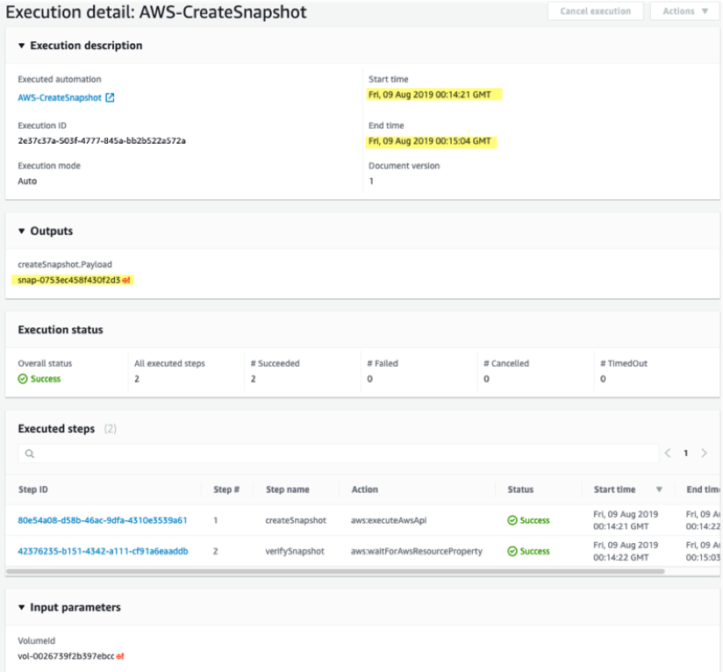Collapse the Input parameters section
This screenshot has height=672, width=723.
tap(21, 607)
